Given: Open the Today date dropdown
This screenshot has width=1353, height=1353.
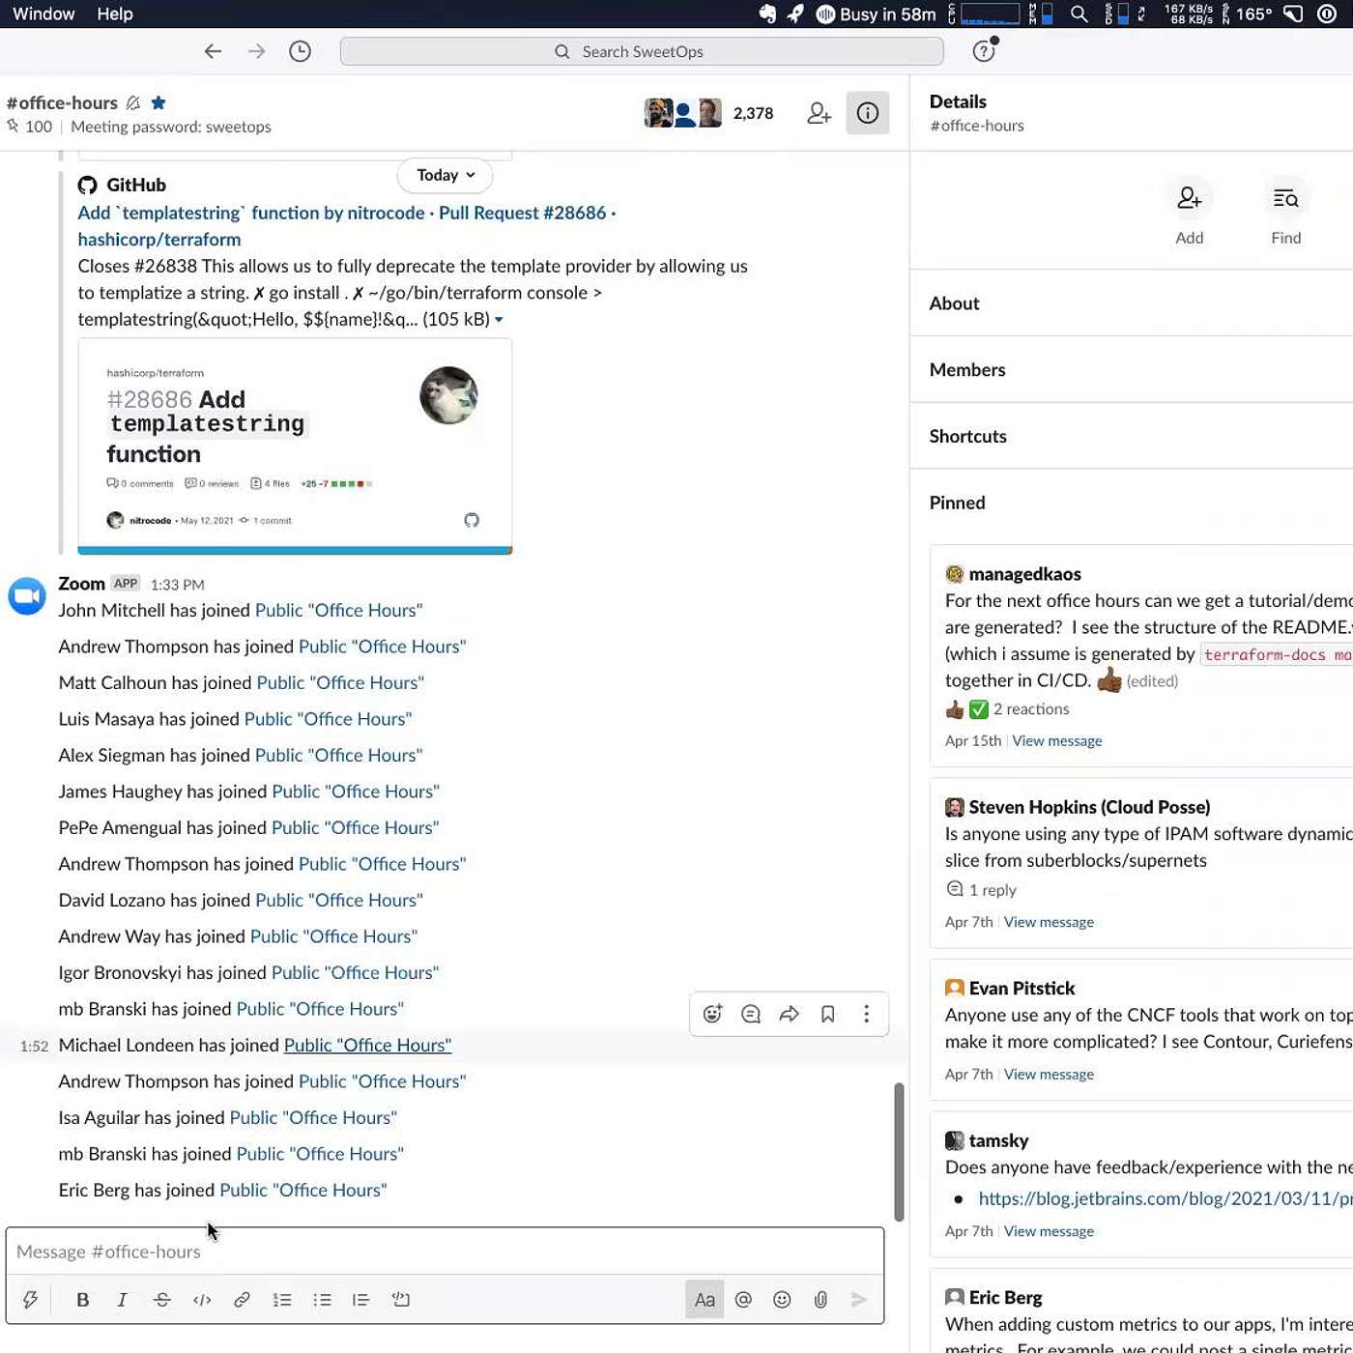Looking at the screenshot, I should click(x=445, y=175).
